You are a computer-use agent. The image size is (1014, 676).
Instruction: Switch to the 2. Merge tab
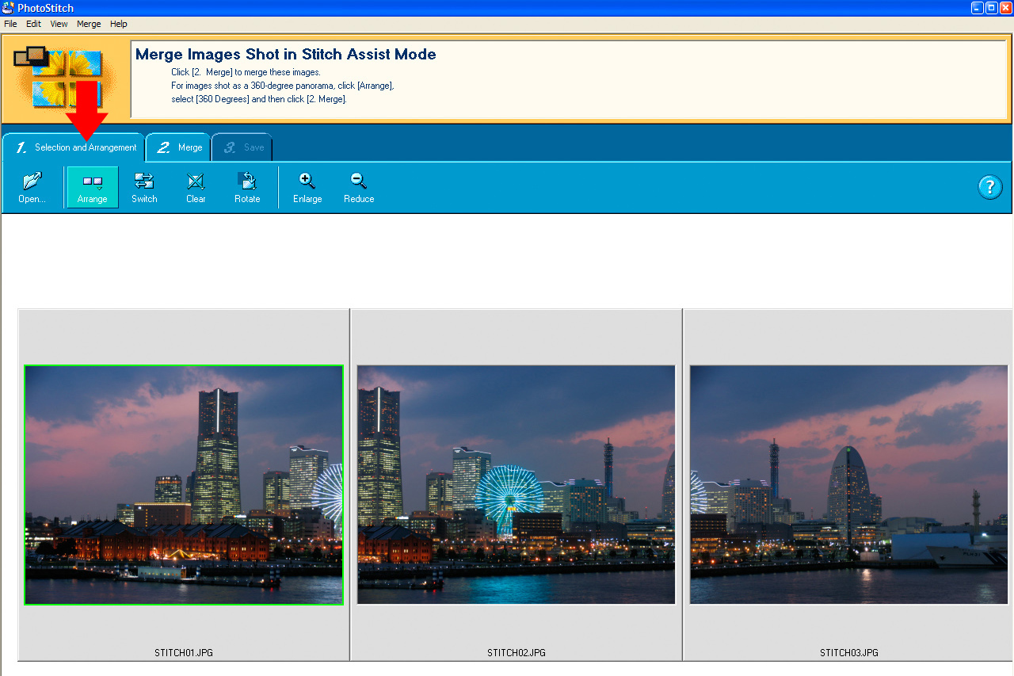179,147
